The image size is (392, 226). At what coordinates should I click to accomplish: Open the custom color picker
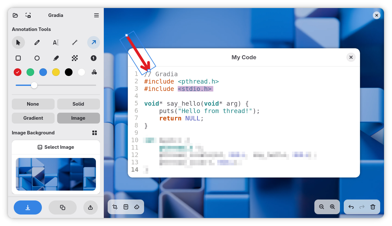pos(94,72)
